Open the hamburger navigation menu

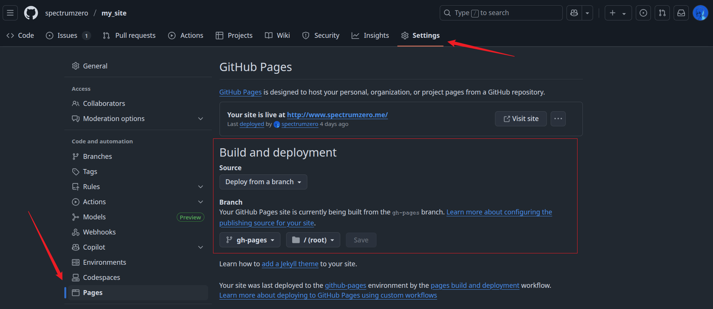click(x=10, y=13)
